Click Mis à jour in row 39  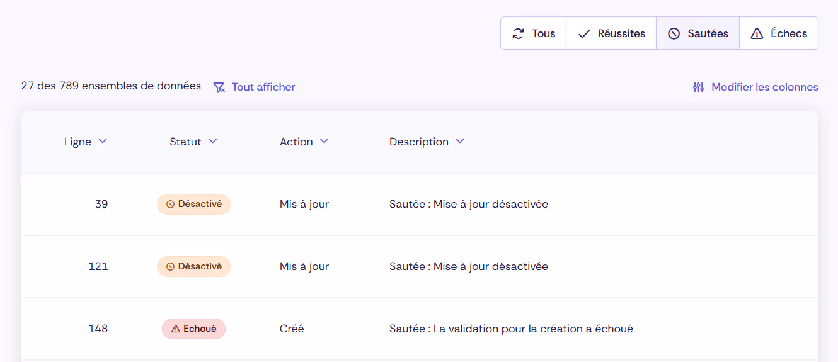(304, 204)
